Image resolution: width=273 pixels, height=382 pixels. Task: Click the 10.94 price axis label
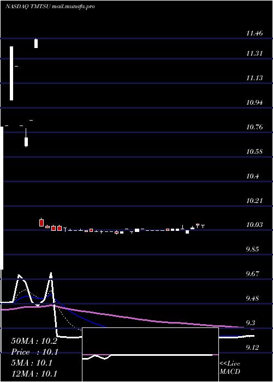[x=254, y=103]
